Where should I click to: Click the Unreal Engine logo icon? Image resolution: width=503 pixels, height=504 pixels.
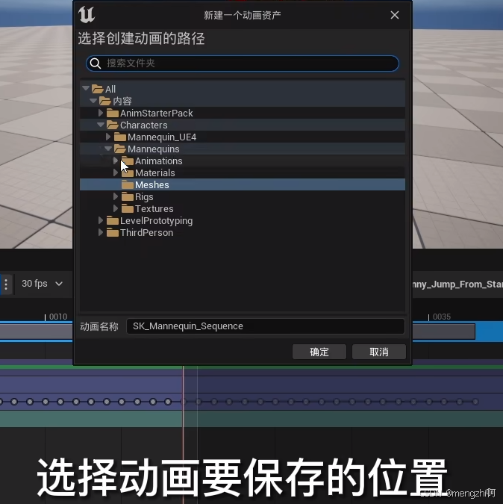pyautogui.click(x=87, y=14)
